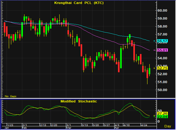Click the stochastic 0 level label
This screenshot has height=130, width=176.
click(158, 122)
